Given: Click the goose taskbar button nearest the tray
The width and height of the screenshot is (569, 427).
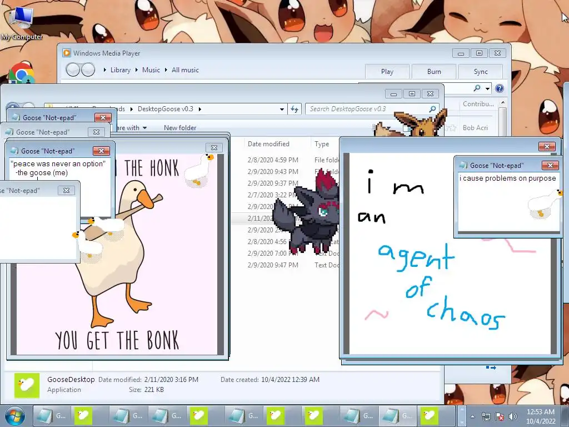Looking at the screenshot, I should coord(430,416).
